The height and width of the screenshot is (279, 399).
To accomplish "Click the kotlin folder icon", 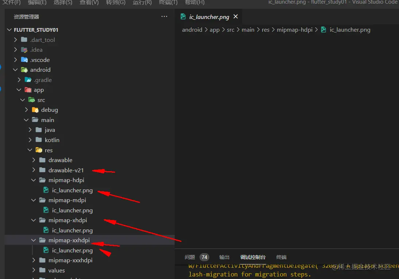I will point(39,140).
